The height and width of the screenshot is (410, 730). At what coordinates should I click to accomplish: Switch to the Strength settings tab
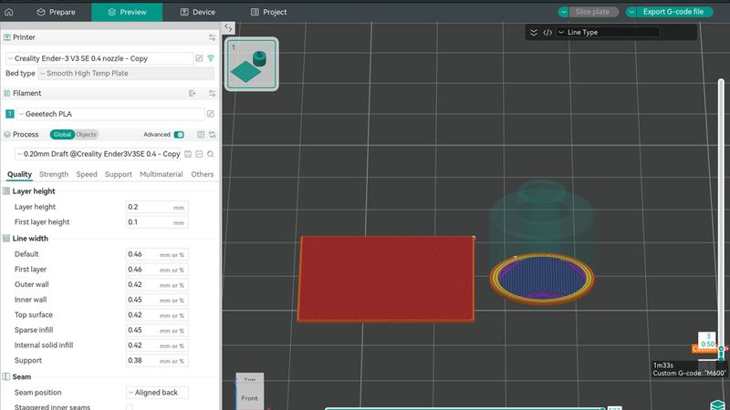54,174
